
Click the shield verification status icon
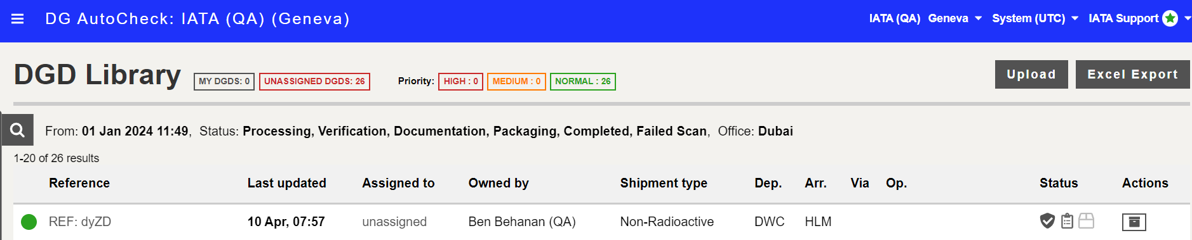click(1047, 221)
